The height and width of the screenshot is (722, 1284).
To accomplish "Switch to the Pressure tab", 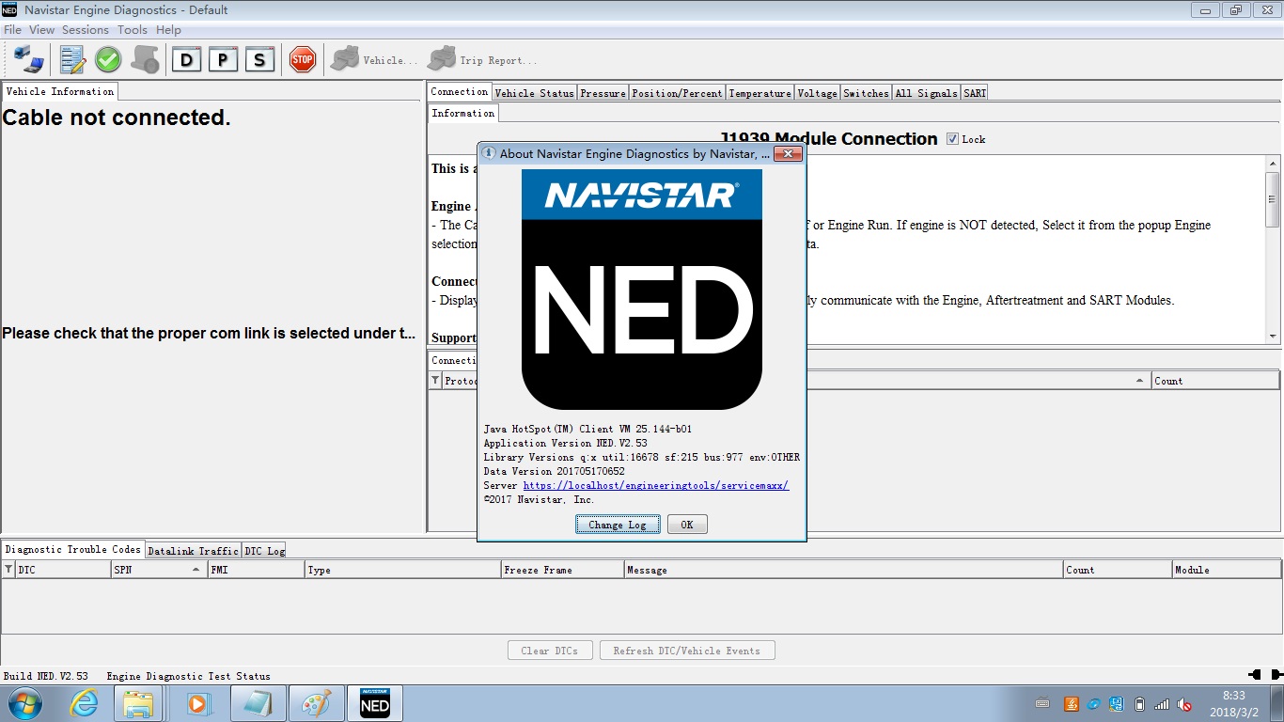I will tap(603, 93).
